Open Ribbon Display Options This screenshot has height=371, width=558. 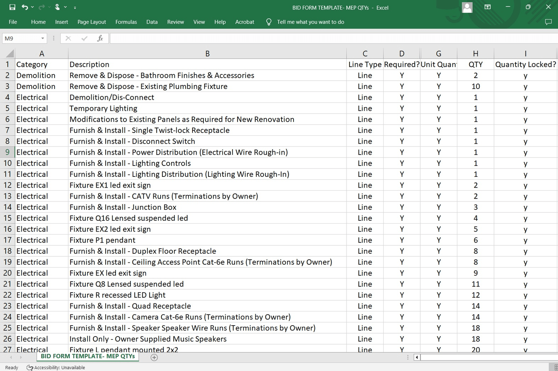click(488, 7)
